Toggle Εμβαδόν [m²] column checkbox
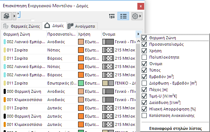 [144, 77]
